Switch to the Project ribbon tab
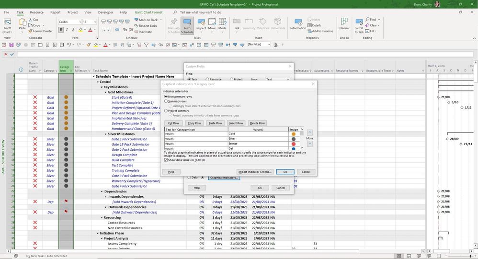This screenshot has height=259, width=478. (72, 12)
